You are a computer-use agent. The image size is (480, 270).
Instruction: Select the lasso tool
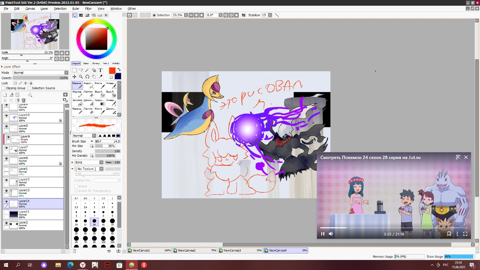point(81,70)
